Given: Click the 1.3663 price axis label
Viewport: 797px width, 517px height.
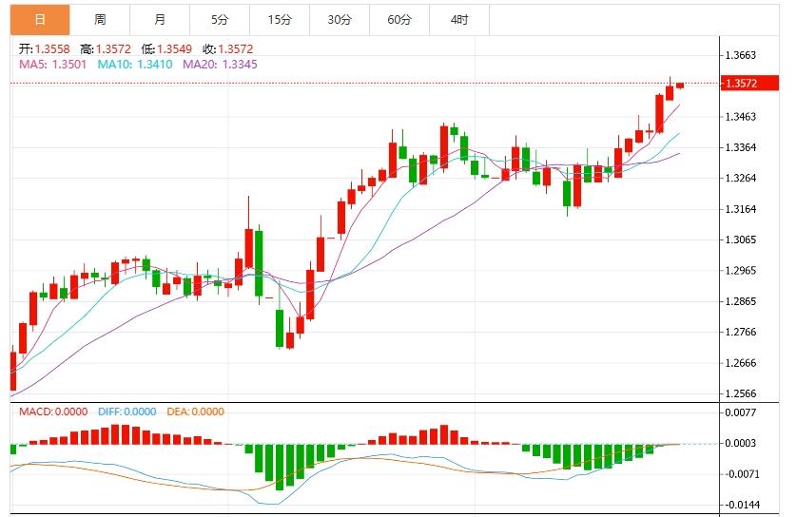Looking at the screenshot, I should point(740,55).
